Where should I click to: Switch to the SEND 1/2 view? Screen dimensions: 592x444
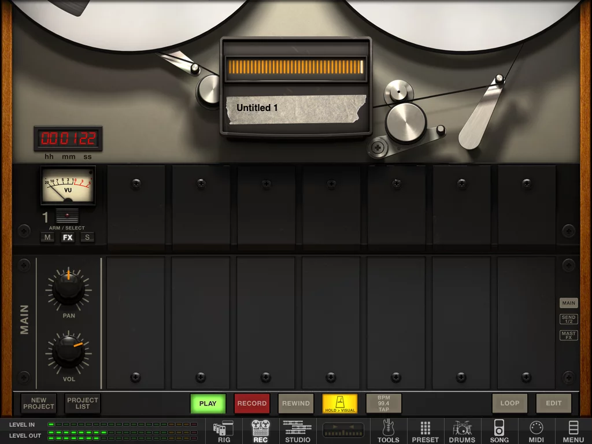[x=568, y=319]
